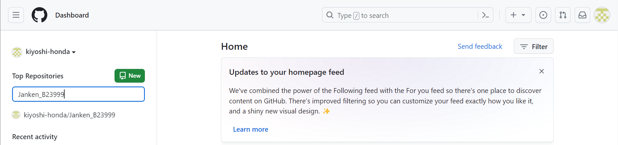Click the Dashboard header title

[x=72, y=15]
